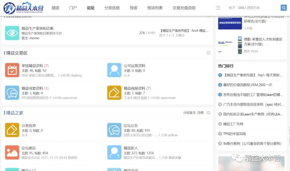Viewport: 290px width, 171px height.
Task: Open hot rank 2 最好的价值流教程
Action: tap(248, 85)
